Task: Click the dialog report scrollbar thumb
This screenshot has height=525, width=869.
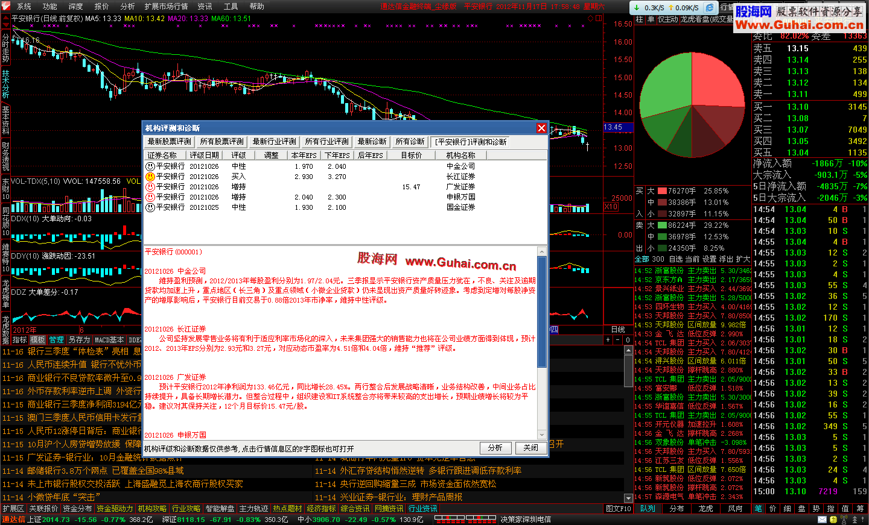Action: click(x=542, y=312)
